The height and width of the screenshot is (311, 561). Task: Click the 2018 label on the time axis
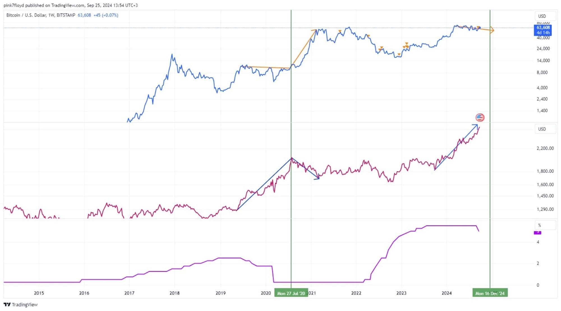point(174,293)
